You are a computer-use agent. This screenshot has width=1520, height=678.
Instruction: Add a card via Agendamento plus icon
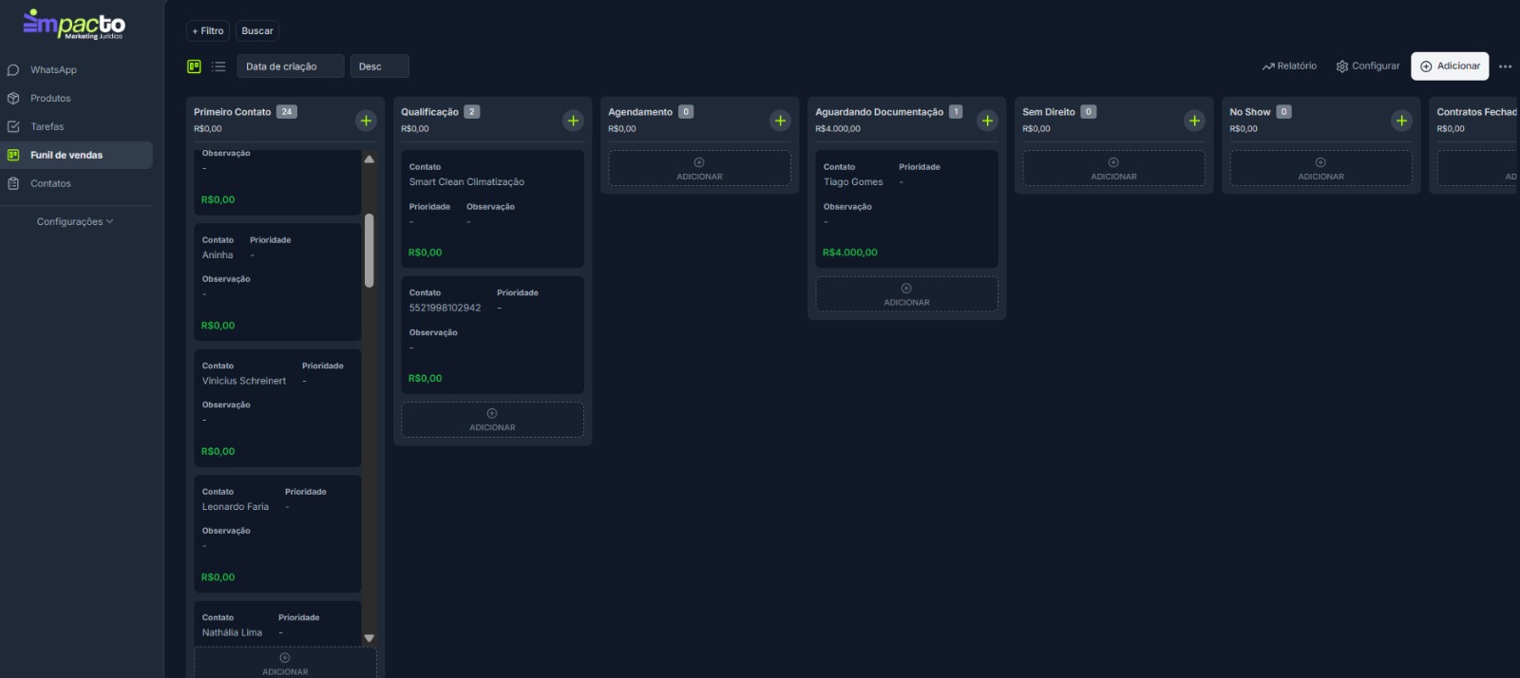tap(780, 121)
